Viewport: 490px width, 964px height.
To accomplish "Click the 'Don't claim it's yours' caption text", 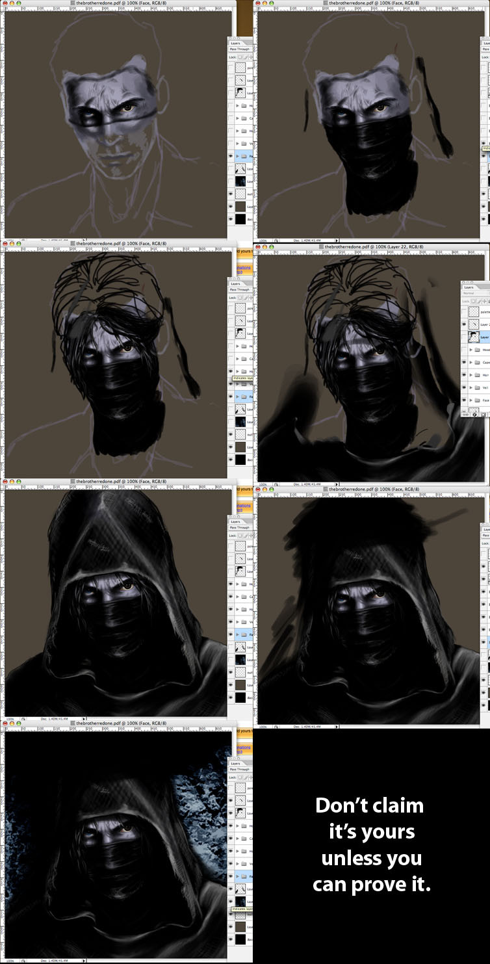I will [370, 845].
